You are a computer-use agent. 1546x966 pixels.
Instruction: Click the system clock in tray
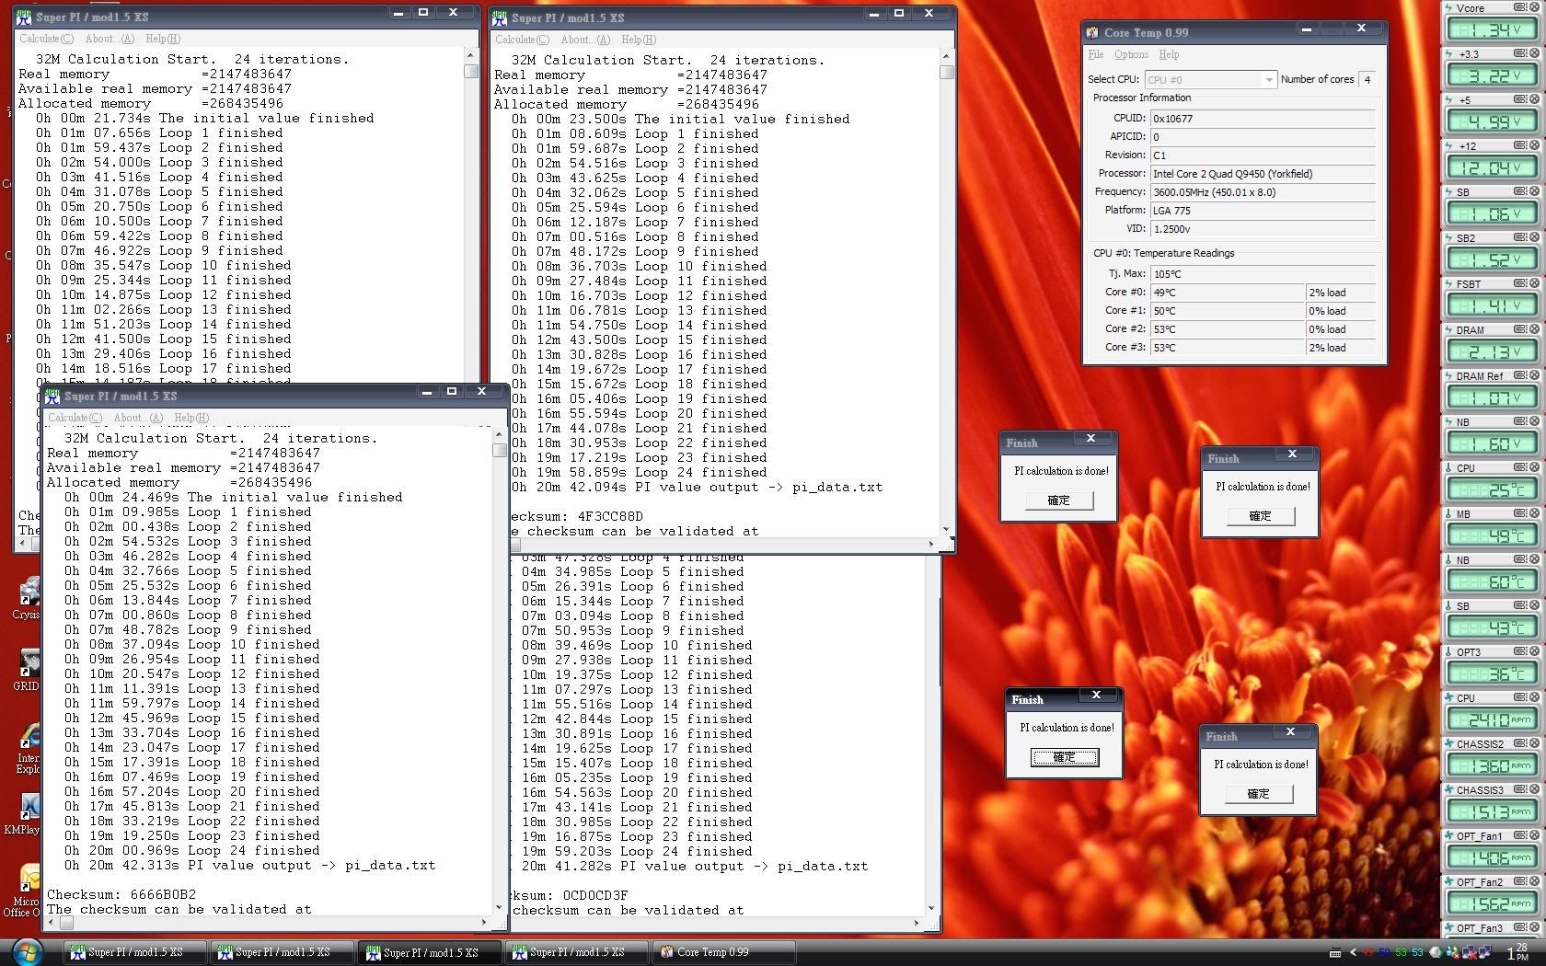tap(1517, 952)
